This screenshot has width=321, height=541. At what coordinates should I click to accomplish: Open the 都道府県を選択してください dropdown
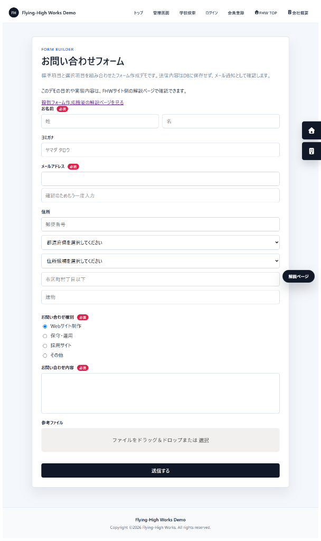[160, 242]
